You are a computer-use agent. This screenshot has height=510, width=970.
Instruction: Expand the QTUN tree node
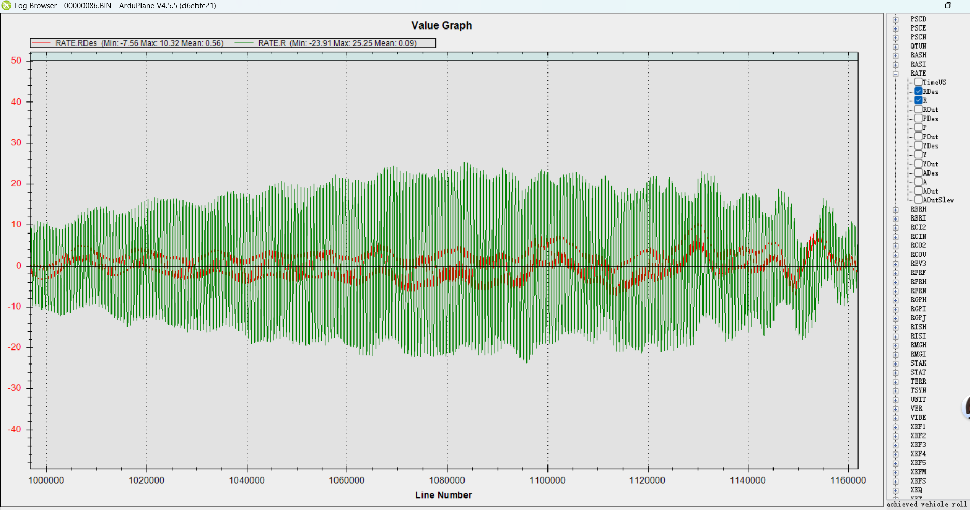pyautogui.click(x=895, y=46)
